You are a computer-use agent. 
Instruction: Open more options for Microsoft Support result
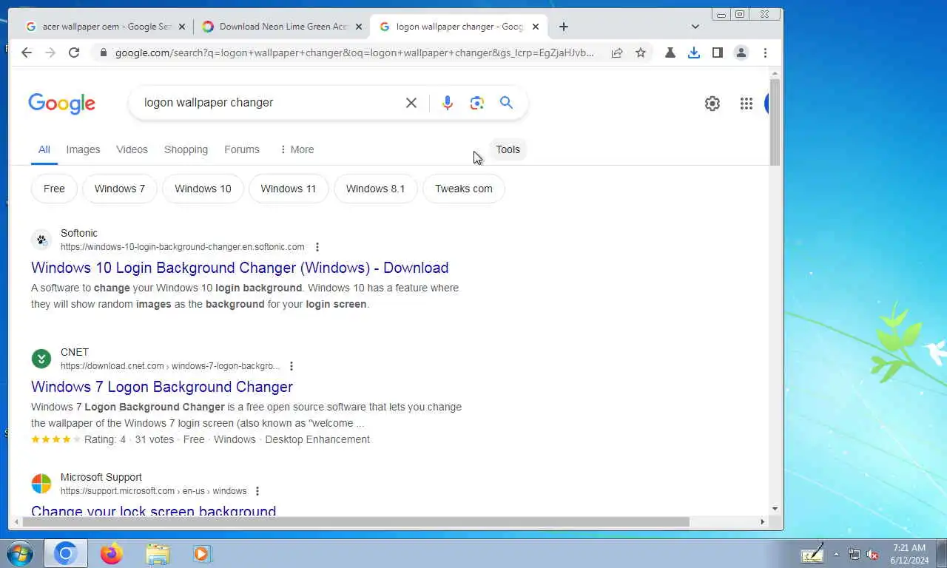point(257,491)
